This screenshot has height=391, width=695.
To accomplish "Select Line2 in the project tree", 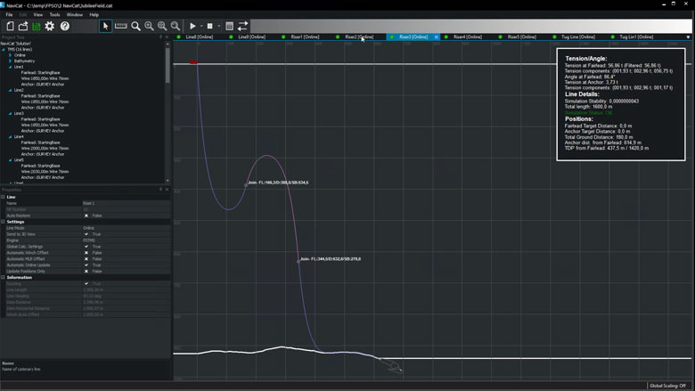I will coord(19,90).
